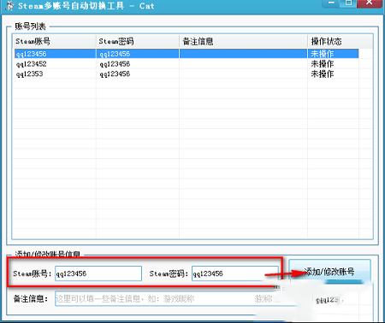Click the app icon in title bar
Viewport: 385px width, 323px height.
(9, 6)
